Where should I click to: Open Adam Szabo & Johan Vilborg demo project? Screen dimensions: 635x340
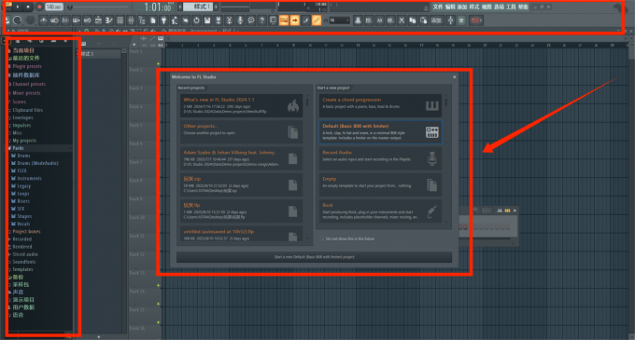click(x=241, y=158)
